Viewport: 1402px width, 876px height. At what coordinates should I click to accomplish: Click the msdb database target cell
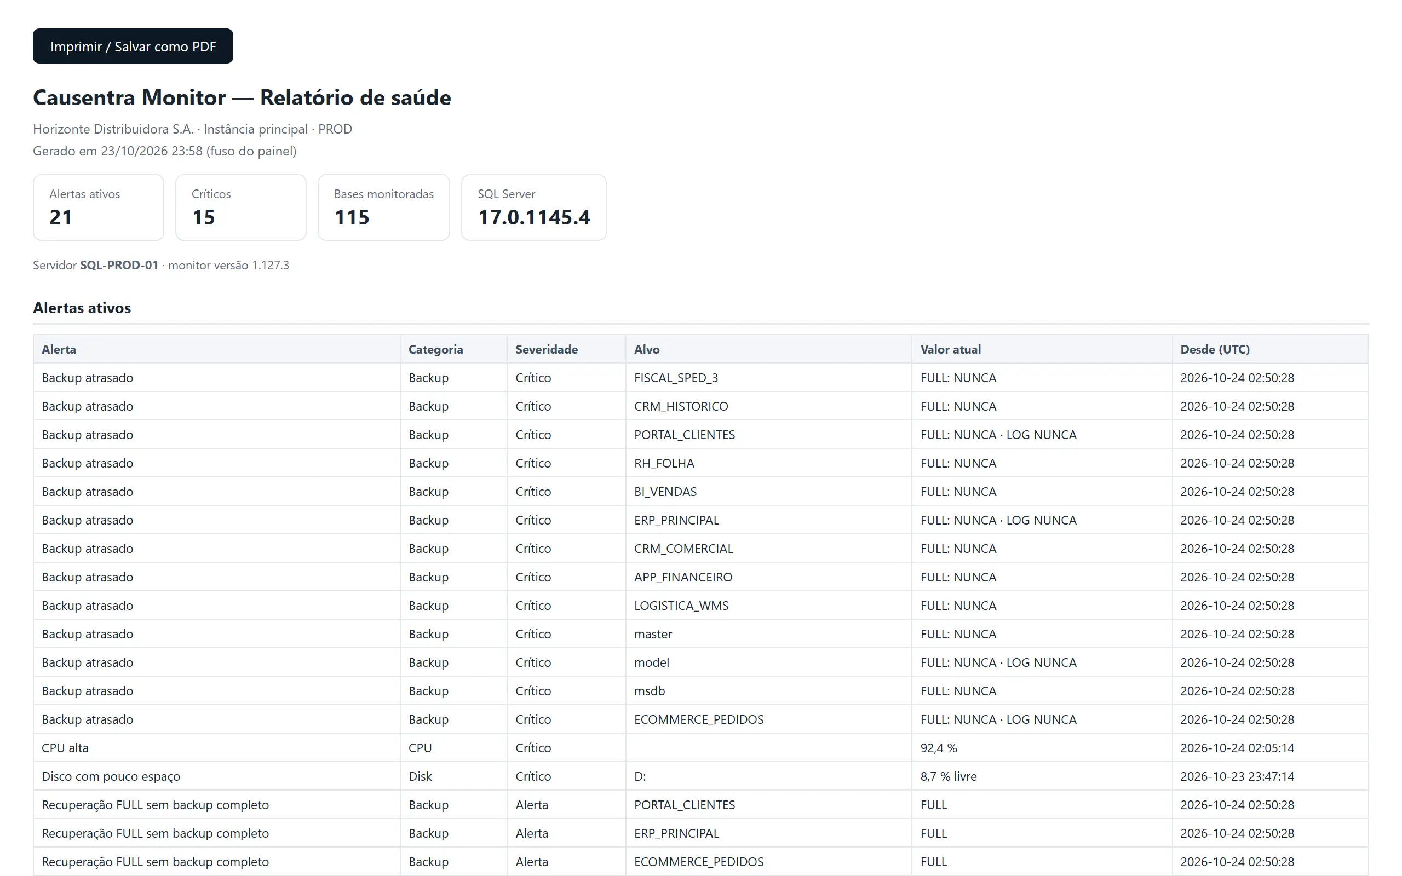(768, 690)
